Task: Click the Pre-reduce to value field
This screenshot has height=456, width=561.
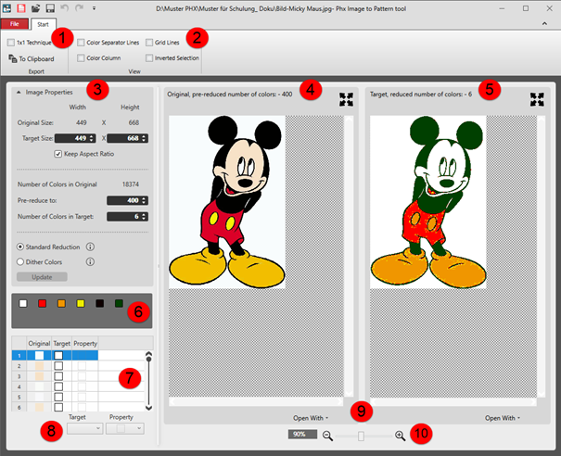Action: coord(124,200)
